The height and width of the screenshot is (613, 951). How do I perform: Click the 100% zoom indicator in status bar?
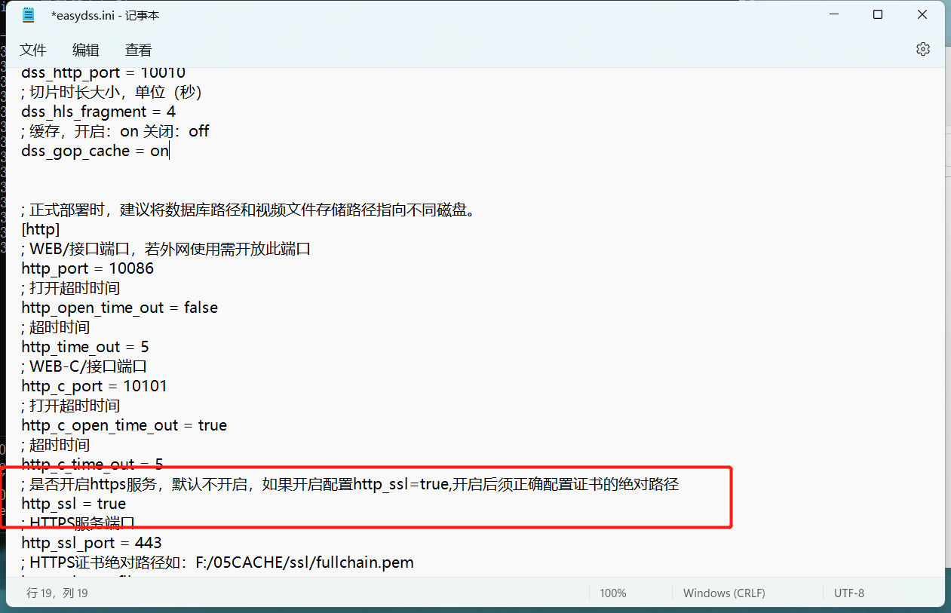click(x=613, y=593)
